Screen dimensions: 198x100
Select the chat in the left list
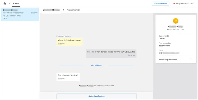point(20,14)
